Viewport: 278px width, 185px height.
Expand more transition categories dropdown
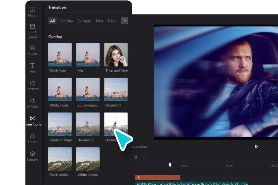(x=125, y=21)
